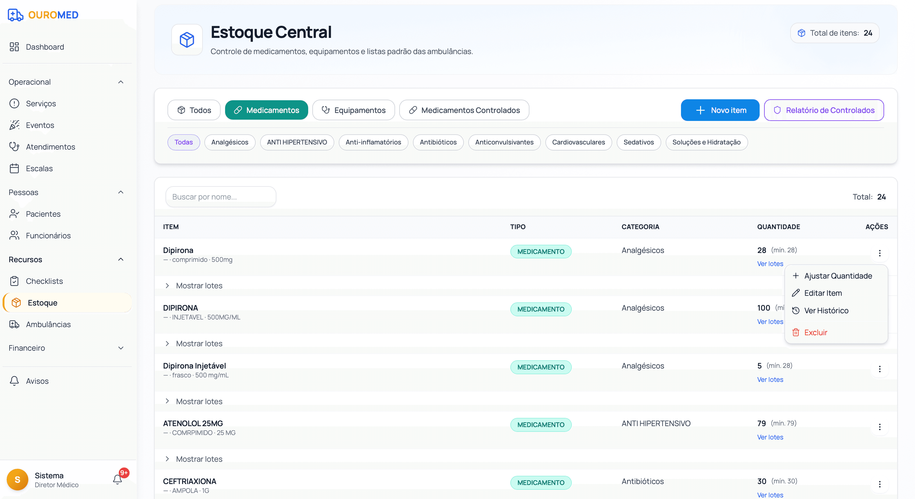Collapse the Pessoas section
This screenshot has width=915, height=499.
121,192
